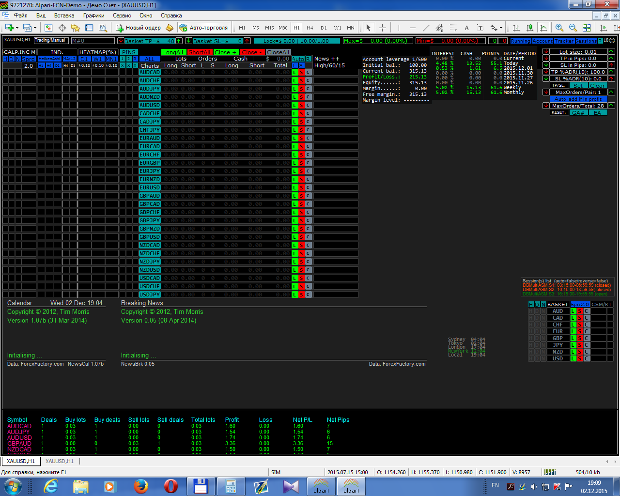Switch chart to candlestick type

[530, 28]
